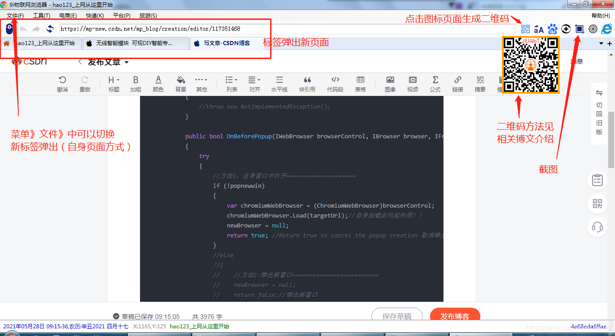Click the 保存草稿 button
Viewport: 615px width, 336px height.
(397, 316)
